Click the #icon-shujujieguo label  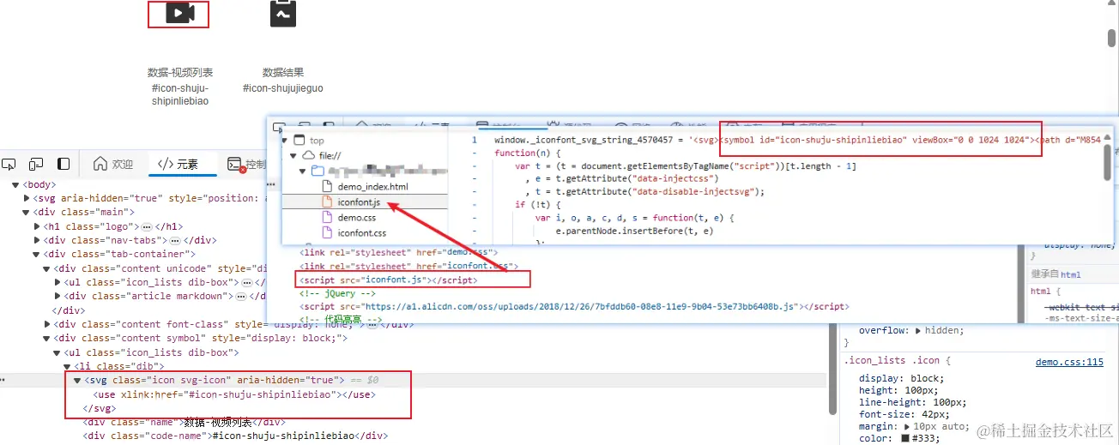[283, 88]
